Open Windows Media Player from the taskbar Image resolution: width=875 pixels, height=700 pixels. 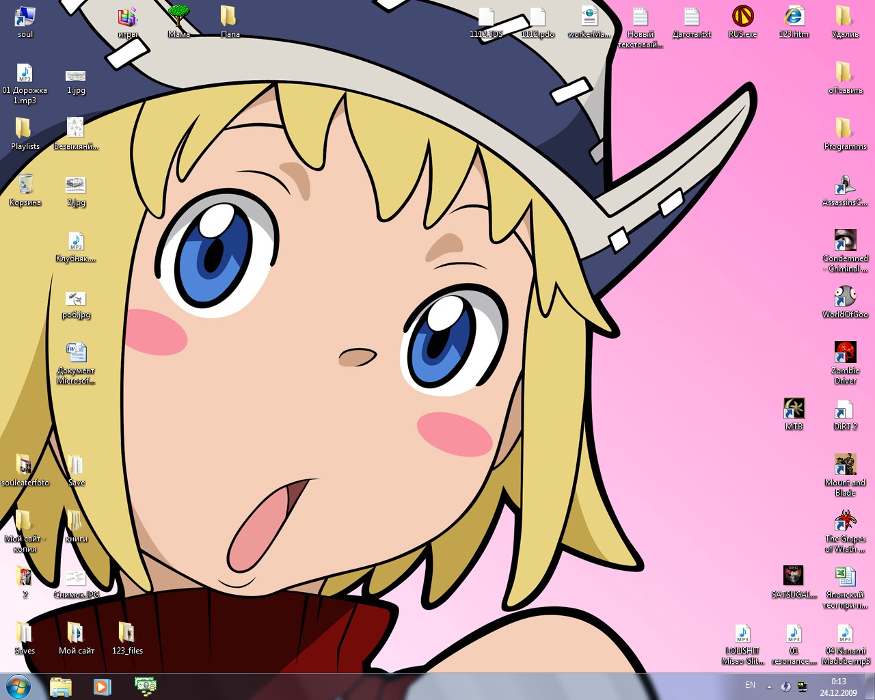click(102, 686)
